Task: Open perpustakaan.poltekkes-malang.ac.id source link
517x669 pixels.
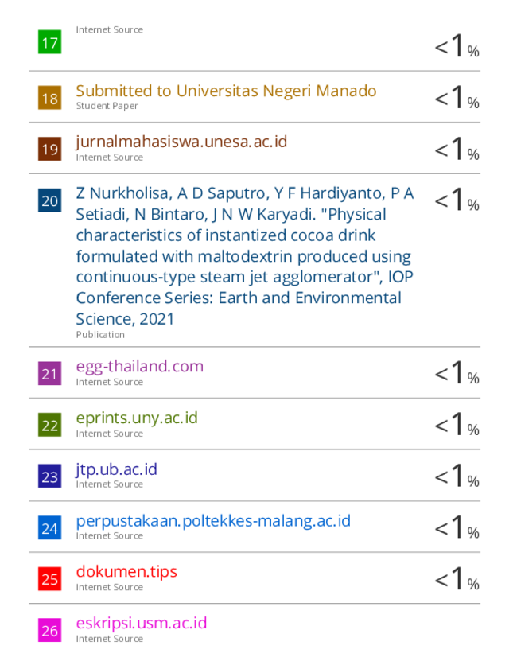Action: point(213,521)
